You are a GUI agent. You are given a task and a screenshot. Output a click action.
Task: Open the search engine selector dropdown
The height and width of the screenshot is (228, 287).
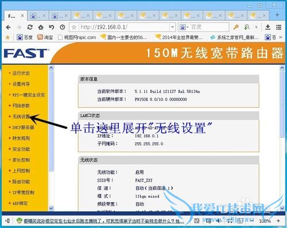184,28
